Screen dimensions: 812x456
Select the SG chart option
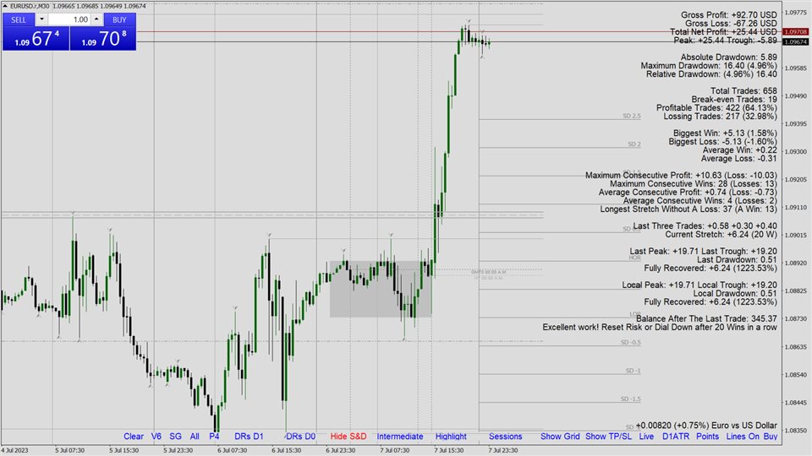click(175, 437)
